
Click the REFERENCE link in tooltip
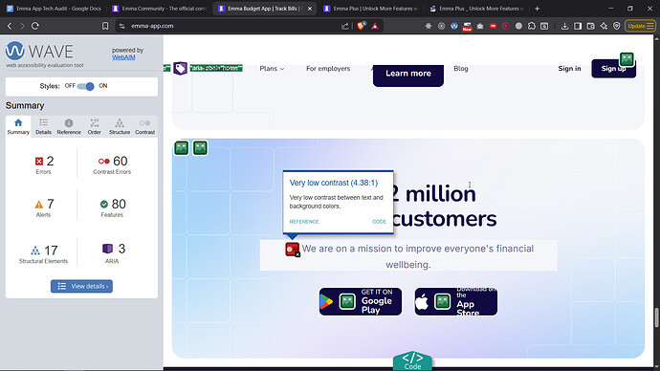pos(304,222)
